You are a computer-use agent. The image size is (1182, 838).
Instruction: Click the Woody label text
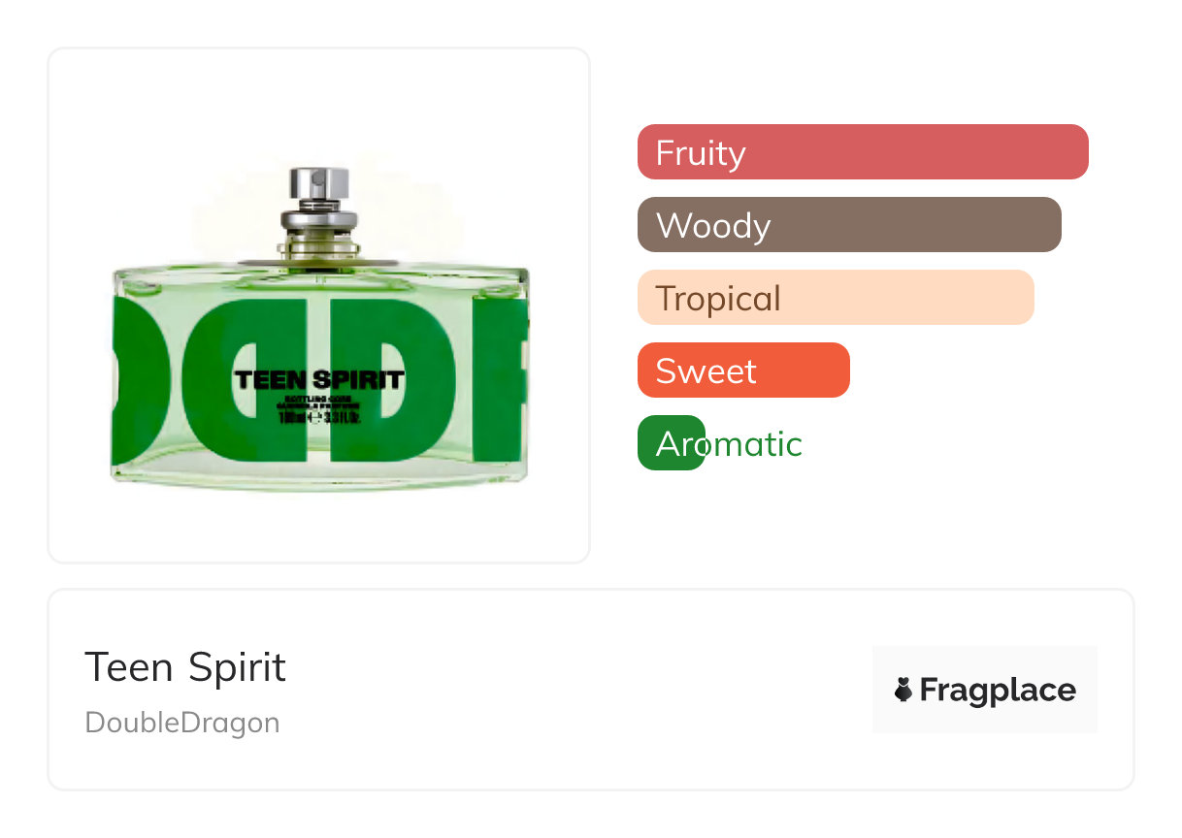tap(713, 225)
